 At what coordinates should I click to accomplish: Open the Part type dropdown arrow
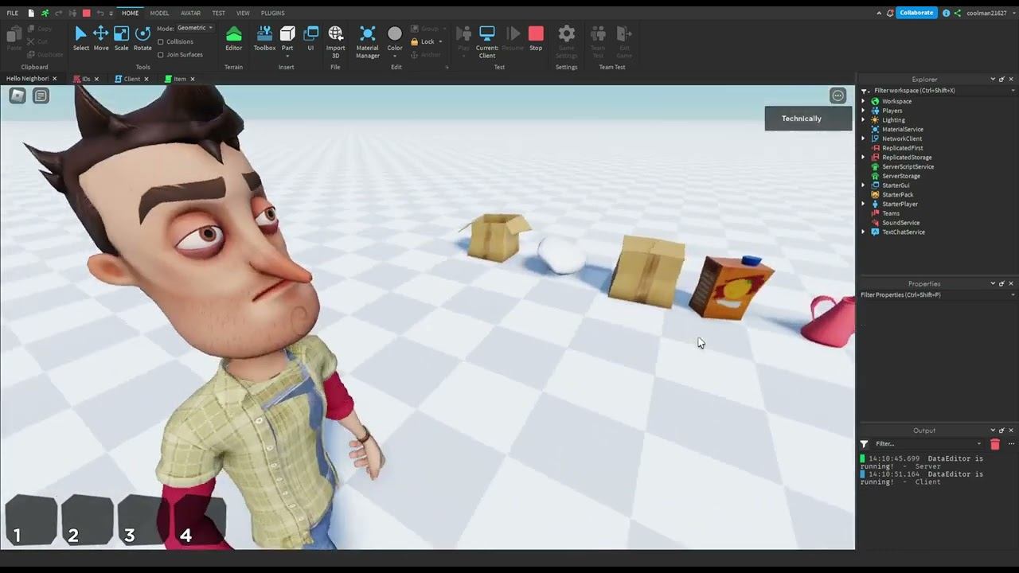coord(287,56)
